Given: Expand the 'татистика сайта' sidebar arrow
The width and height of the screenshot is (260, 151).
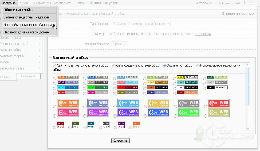Looking at the screenshot, I should pyautogui.click(x=40, y=68).
